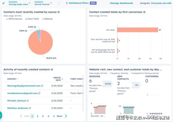Click the 33.33% conversion arrow
The width and height of the screenshot is (173, 122).
108,84
